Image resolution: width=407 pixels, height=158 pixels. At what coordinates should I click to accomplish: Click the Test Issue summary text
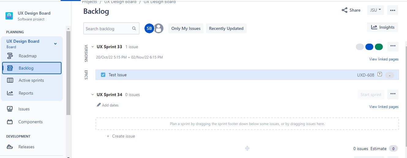tap(118, 75)
